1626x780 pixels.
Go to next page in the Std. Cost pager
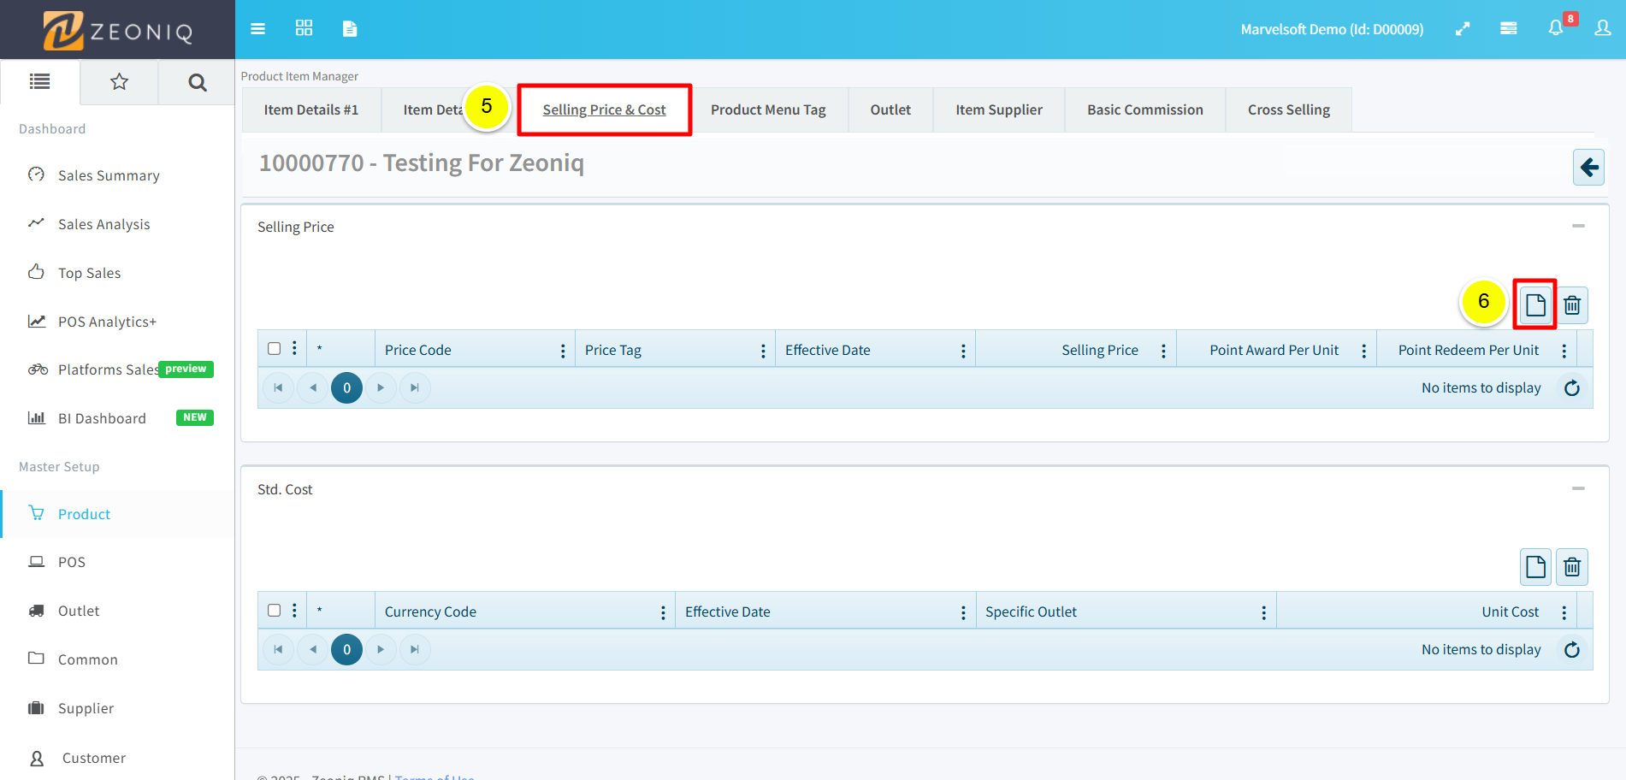coord(381,649)
